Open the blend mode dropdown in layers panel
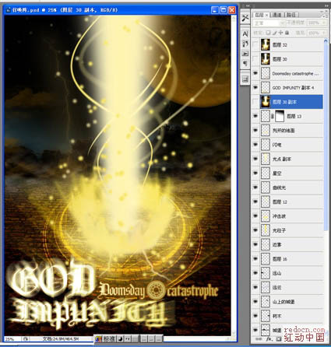331x347 pixels. 269,23
